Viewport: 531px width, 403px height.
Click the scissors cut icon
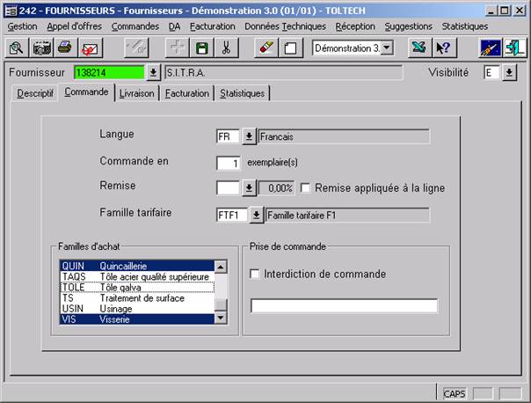(x=226, y=48)
